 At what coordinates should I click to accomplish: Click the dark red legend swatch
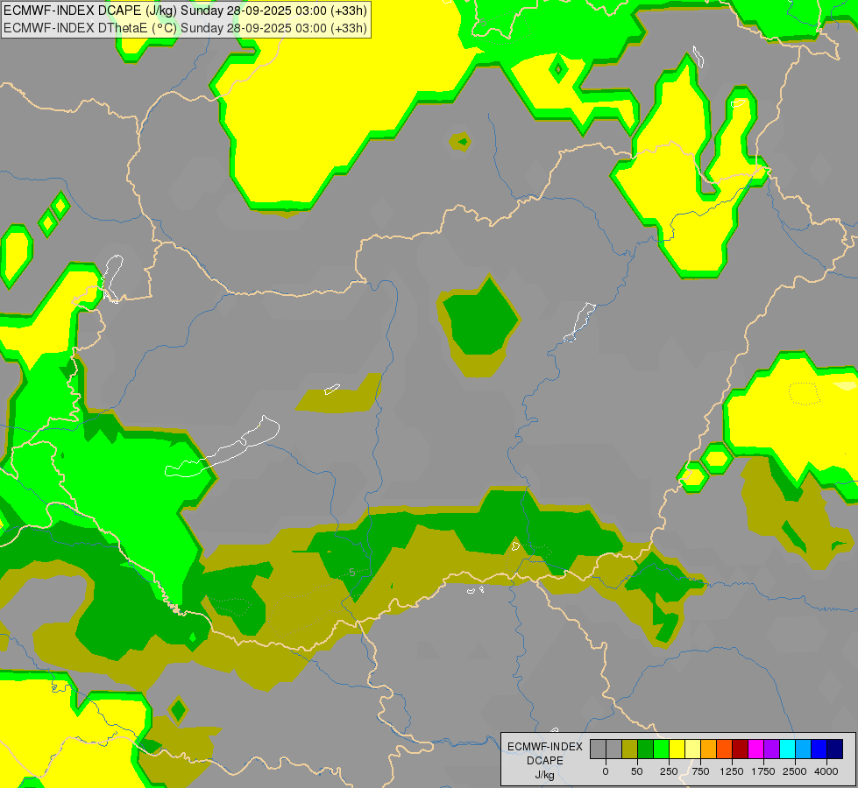(741, 749)
